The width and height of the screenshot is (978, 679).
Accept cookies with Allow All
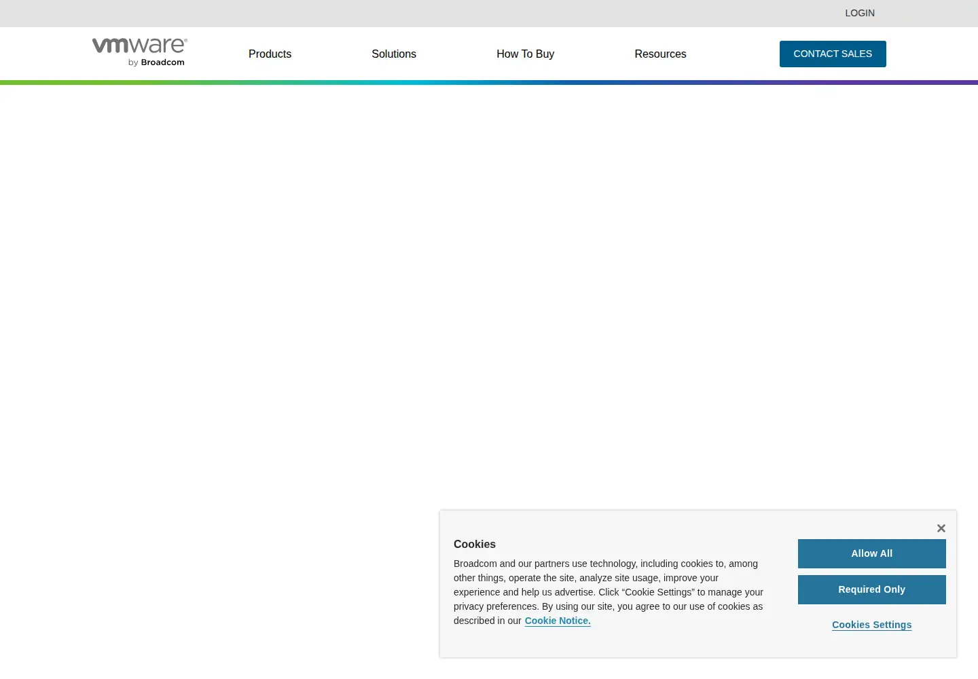872,553
